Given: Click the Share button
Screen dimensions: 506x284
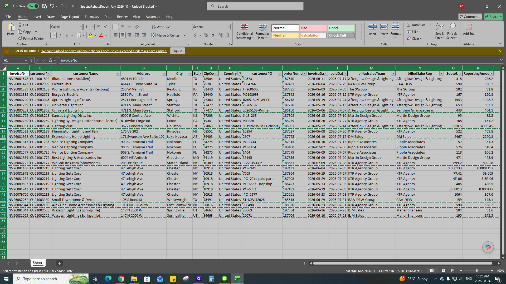Looking at the screenshot, I should coord(493,17).
